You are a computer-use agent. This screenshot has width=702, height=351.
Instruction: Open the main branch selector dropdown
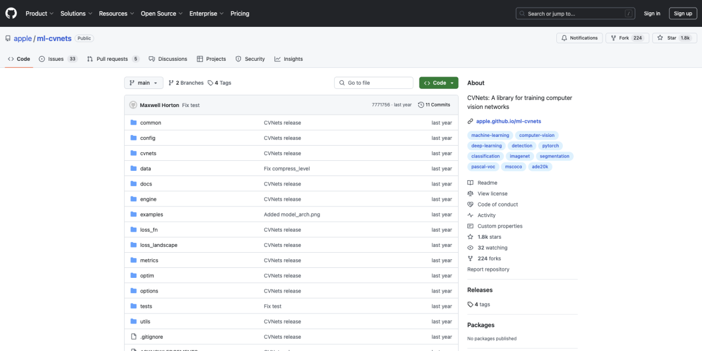143,83
